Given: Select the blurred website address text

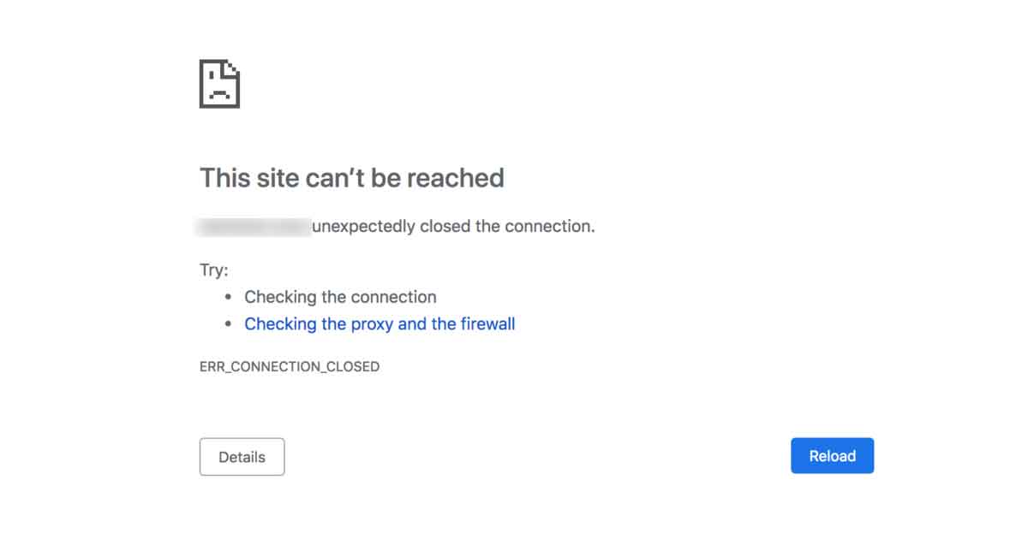Looking at the screenshot, I should tap(254, 225).
